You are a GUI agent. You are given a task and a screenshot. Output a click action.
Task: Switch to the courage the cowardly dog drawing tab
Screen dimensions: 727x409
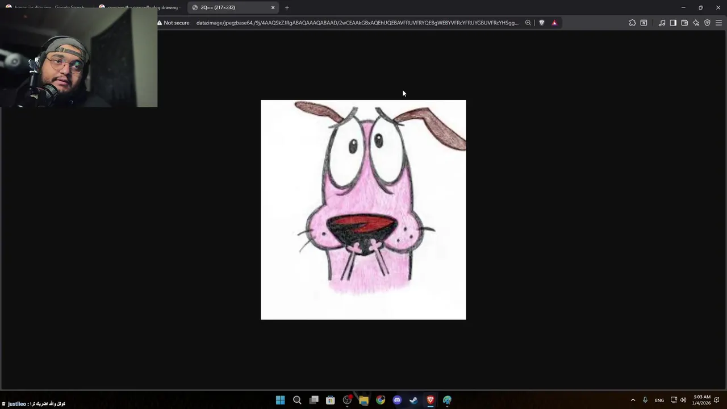139,7
